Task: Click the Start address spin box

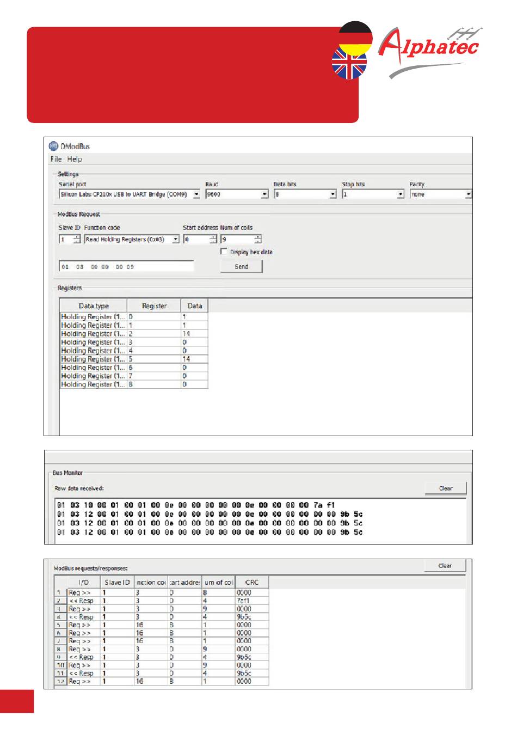Action: click(200, 240)
